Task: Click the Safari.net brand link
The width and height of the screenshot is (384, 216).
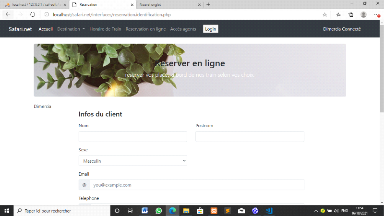Action: pyautogui.click(x=20, y=29)
